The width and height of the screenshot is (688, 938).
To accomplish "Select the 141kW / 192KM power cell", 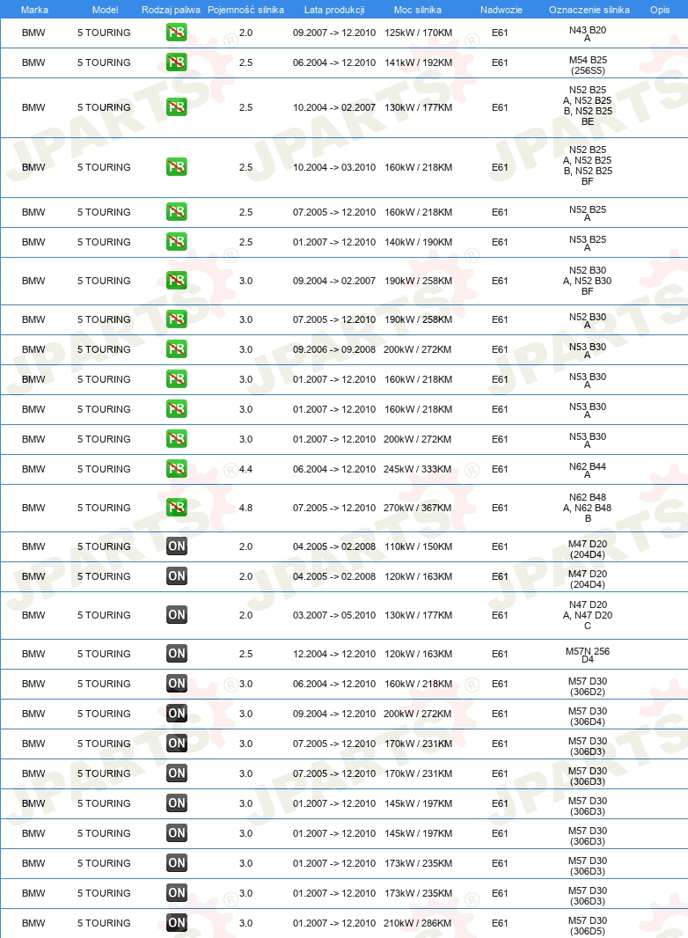I will [418, 62].
